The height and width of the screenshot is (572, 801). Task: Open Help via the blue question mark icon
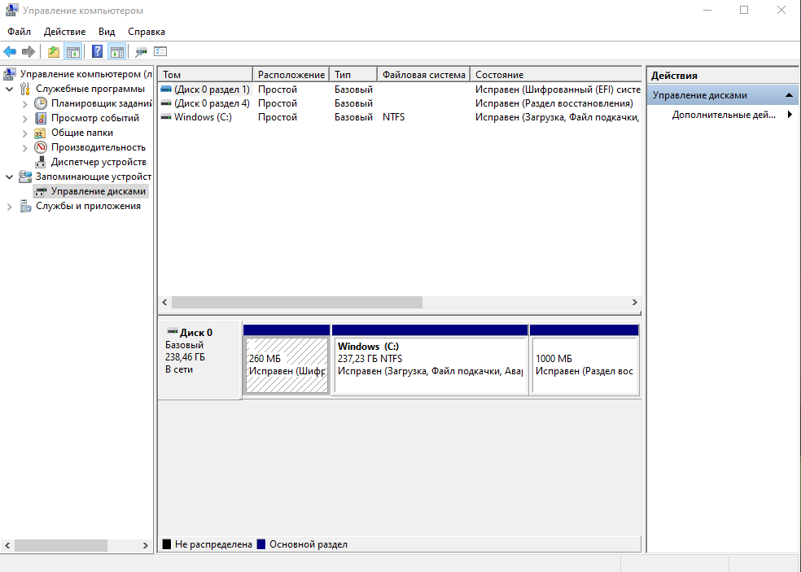coord(97,51)
